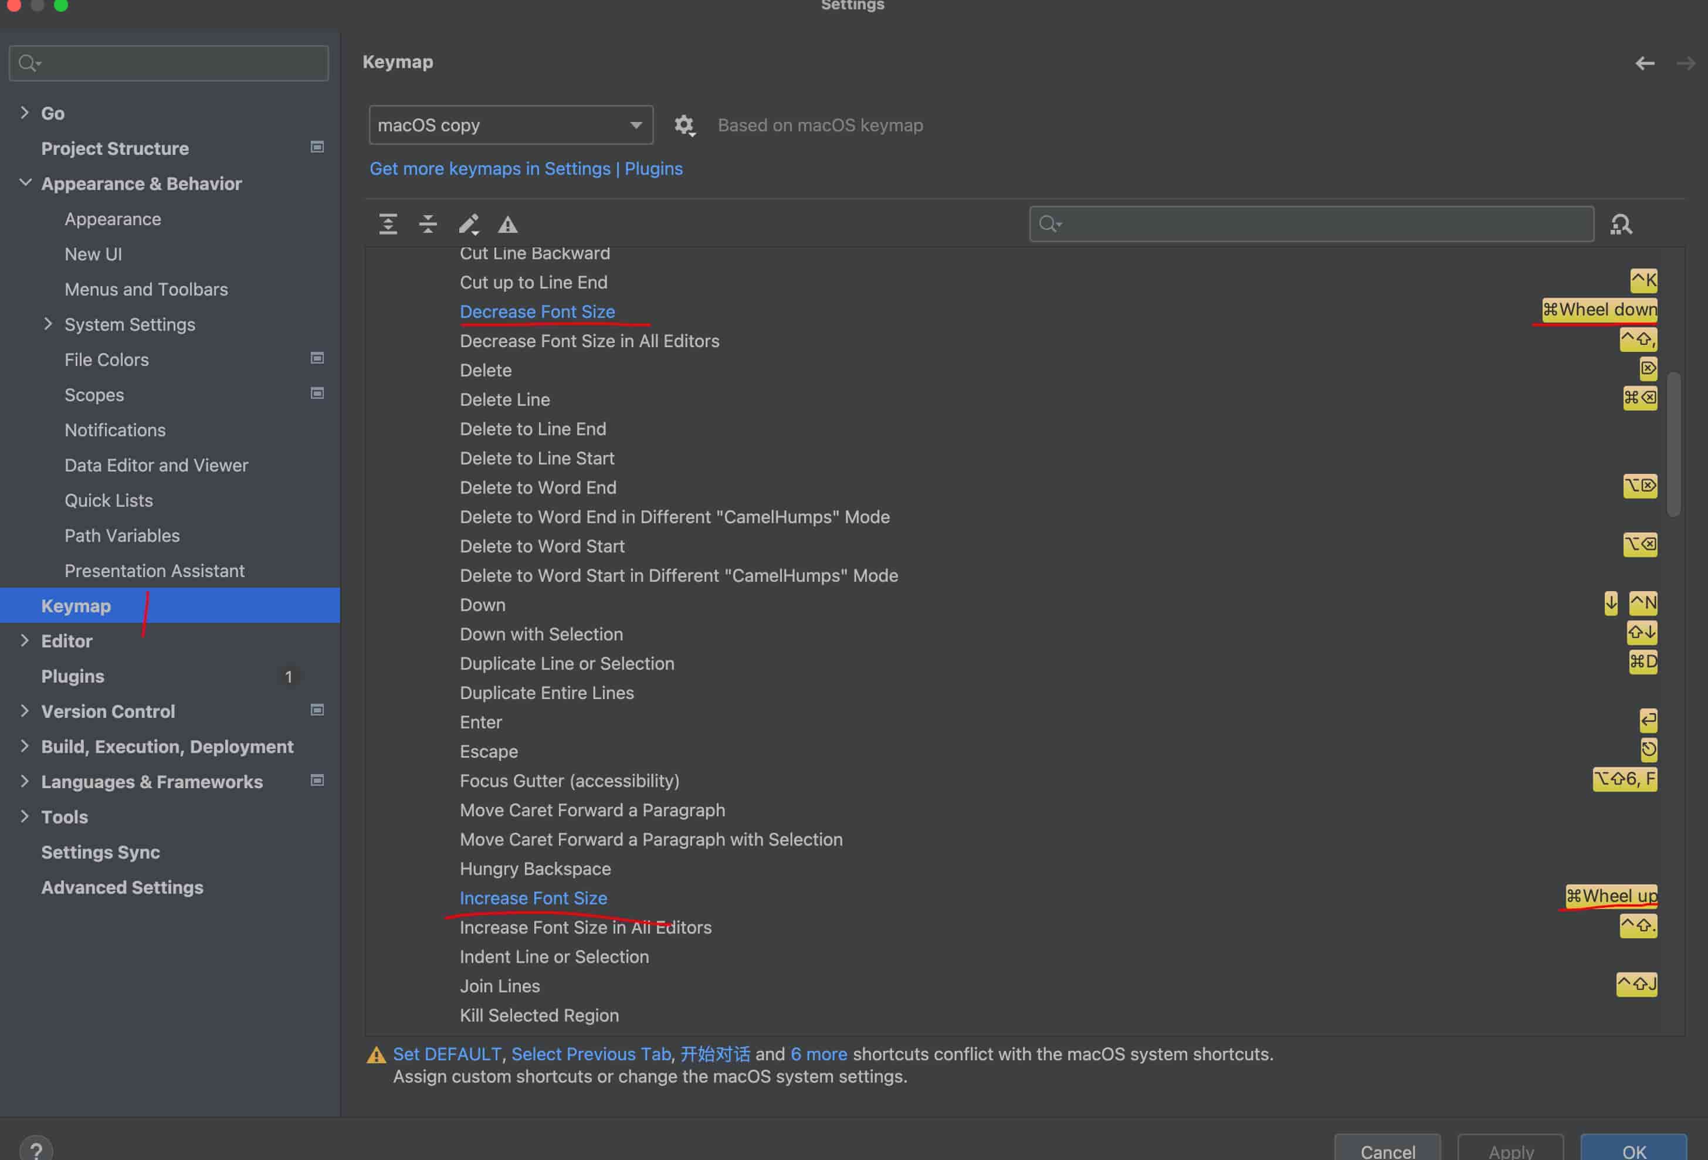Click the Enter return-key shortcut badge
The image size is (1708, 1160).
(x=1649, y=721)
